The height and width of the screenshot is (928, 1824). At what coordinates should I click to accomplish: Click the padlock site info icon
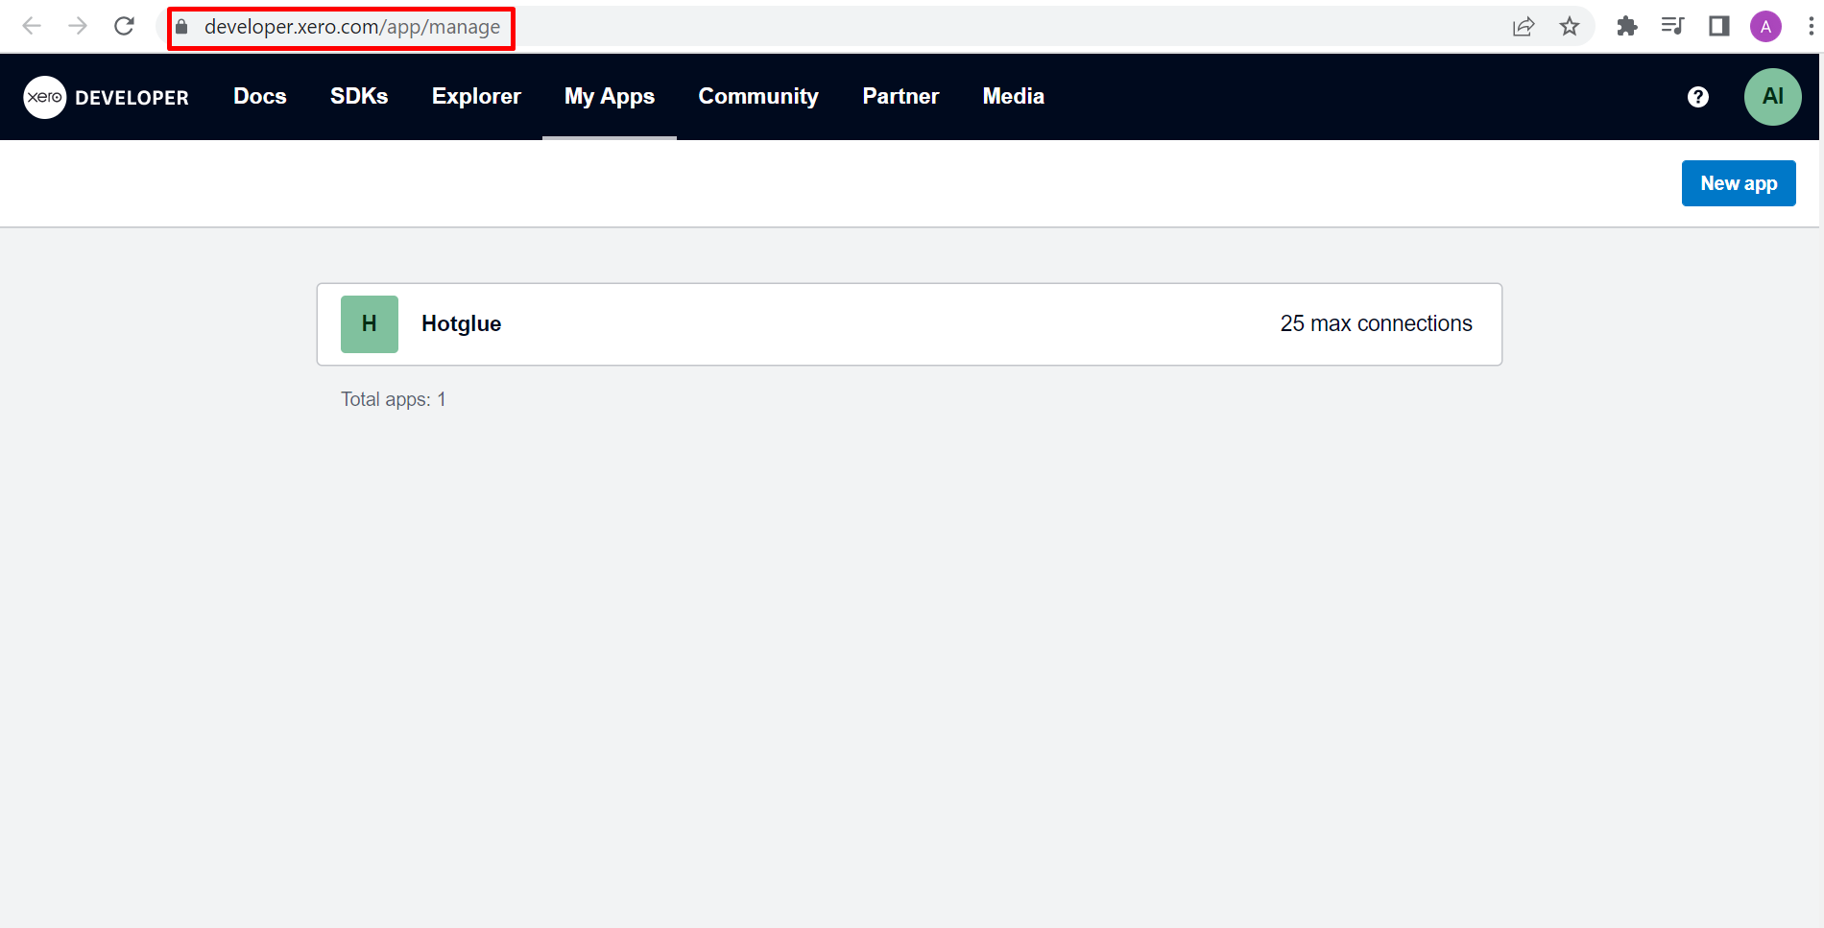tap(181, 27)
